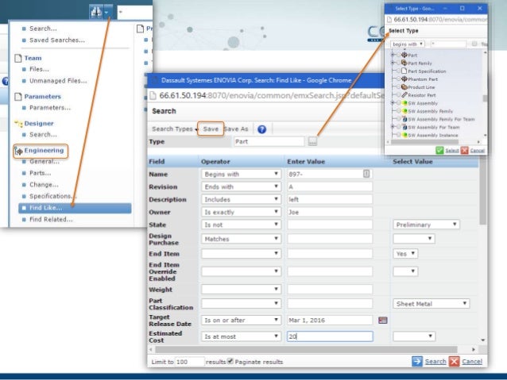Click the Part Specification document icon

(x=404, y=71)
